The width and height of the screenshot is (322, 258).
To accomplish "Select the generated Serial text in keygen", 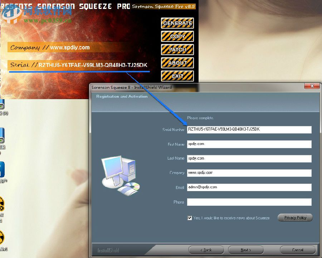I will point(93,65).
